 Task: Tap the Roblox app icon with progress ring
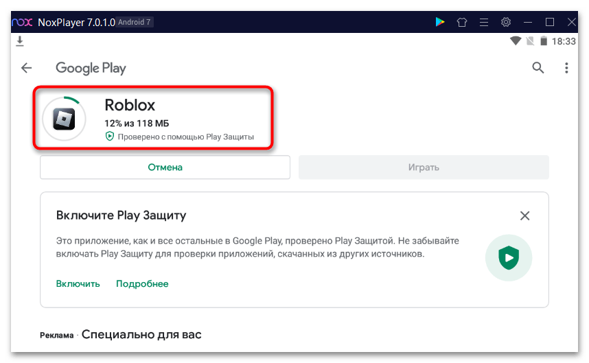click(x=64, y=119)
